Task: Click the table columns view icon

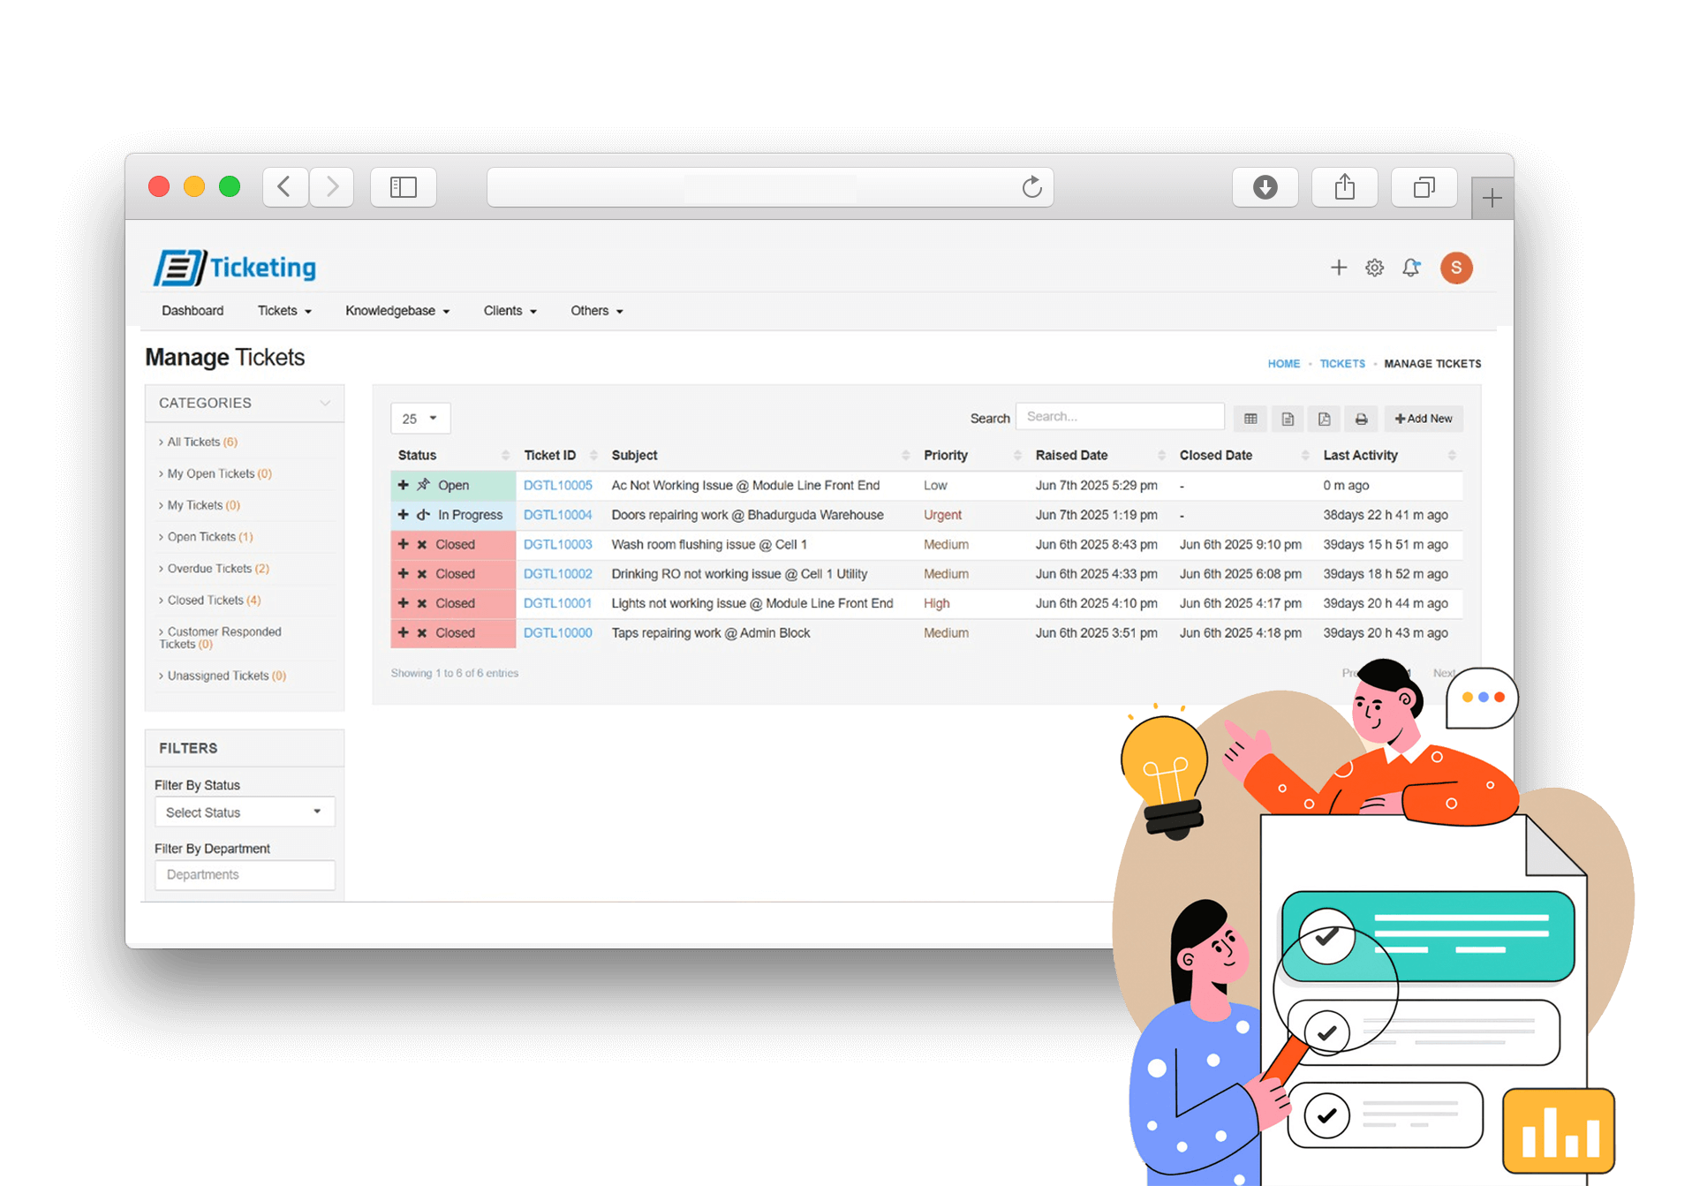Action: click(1250, 419)
